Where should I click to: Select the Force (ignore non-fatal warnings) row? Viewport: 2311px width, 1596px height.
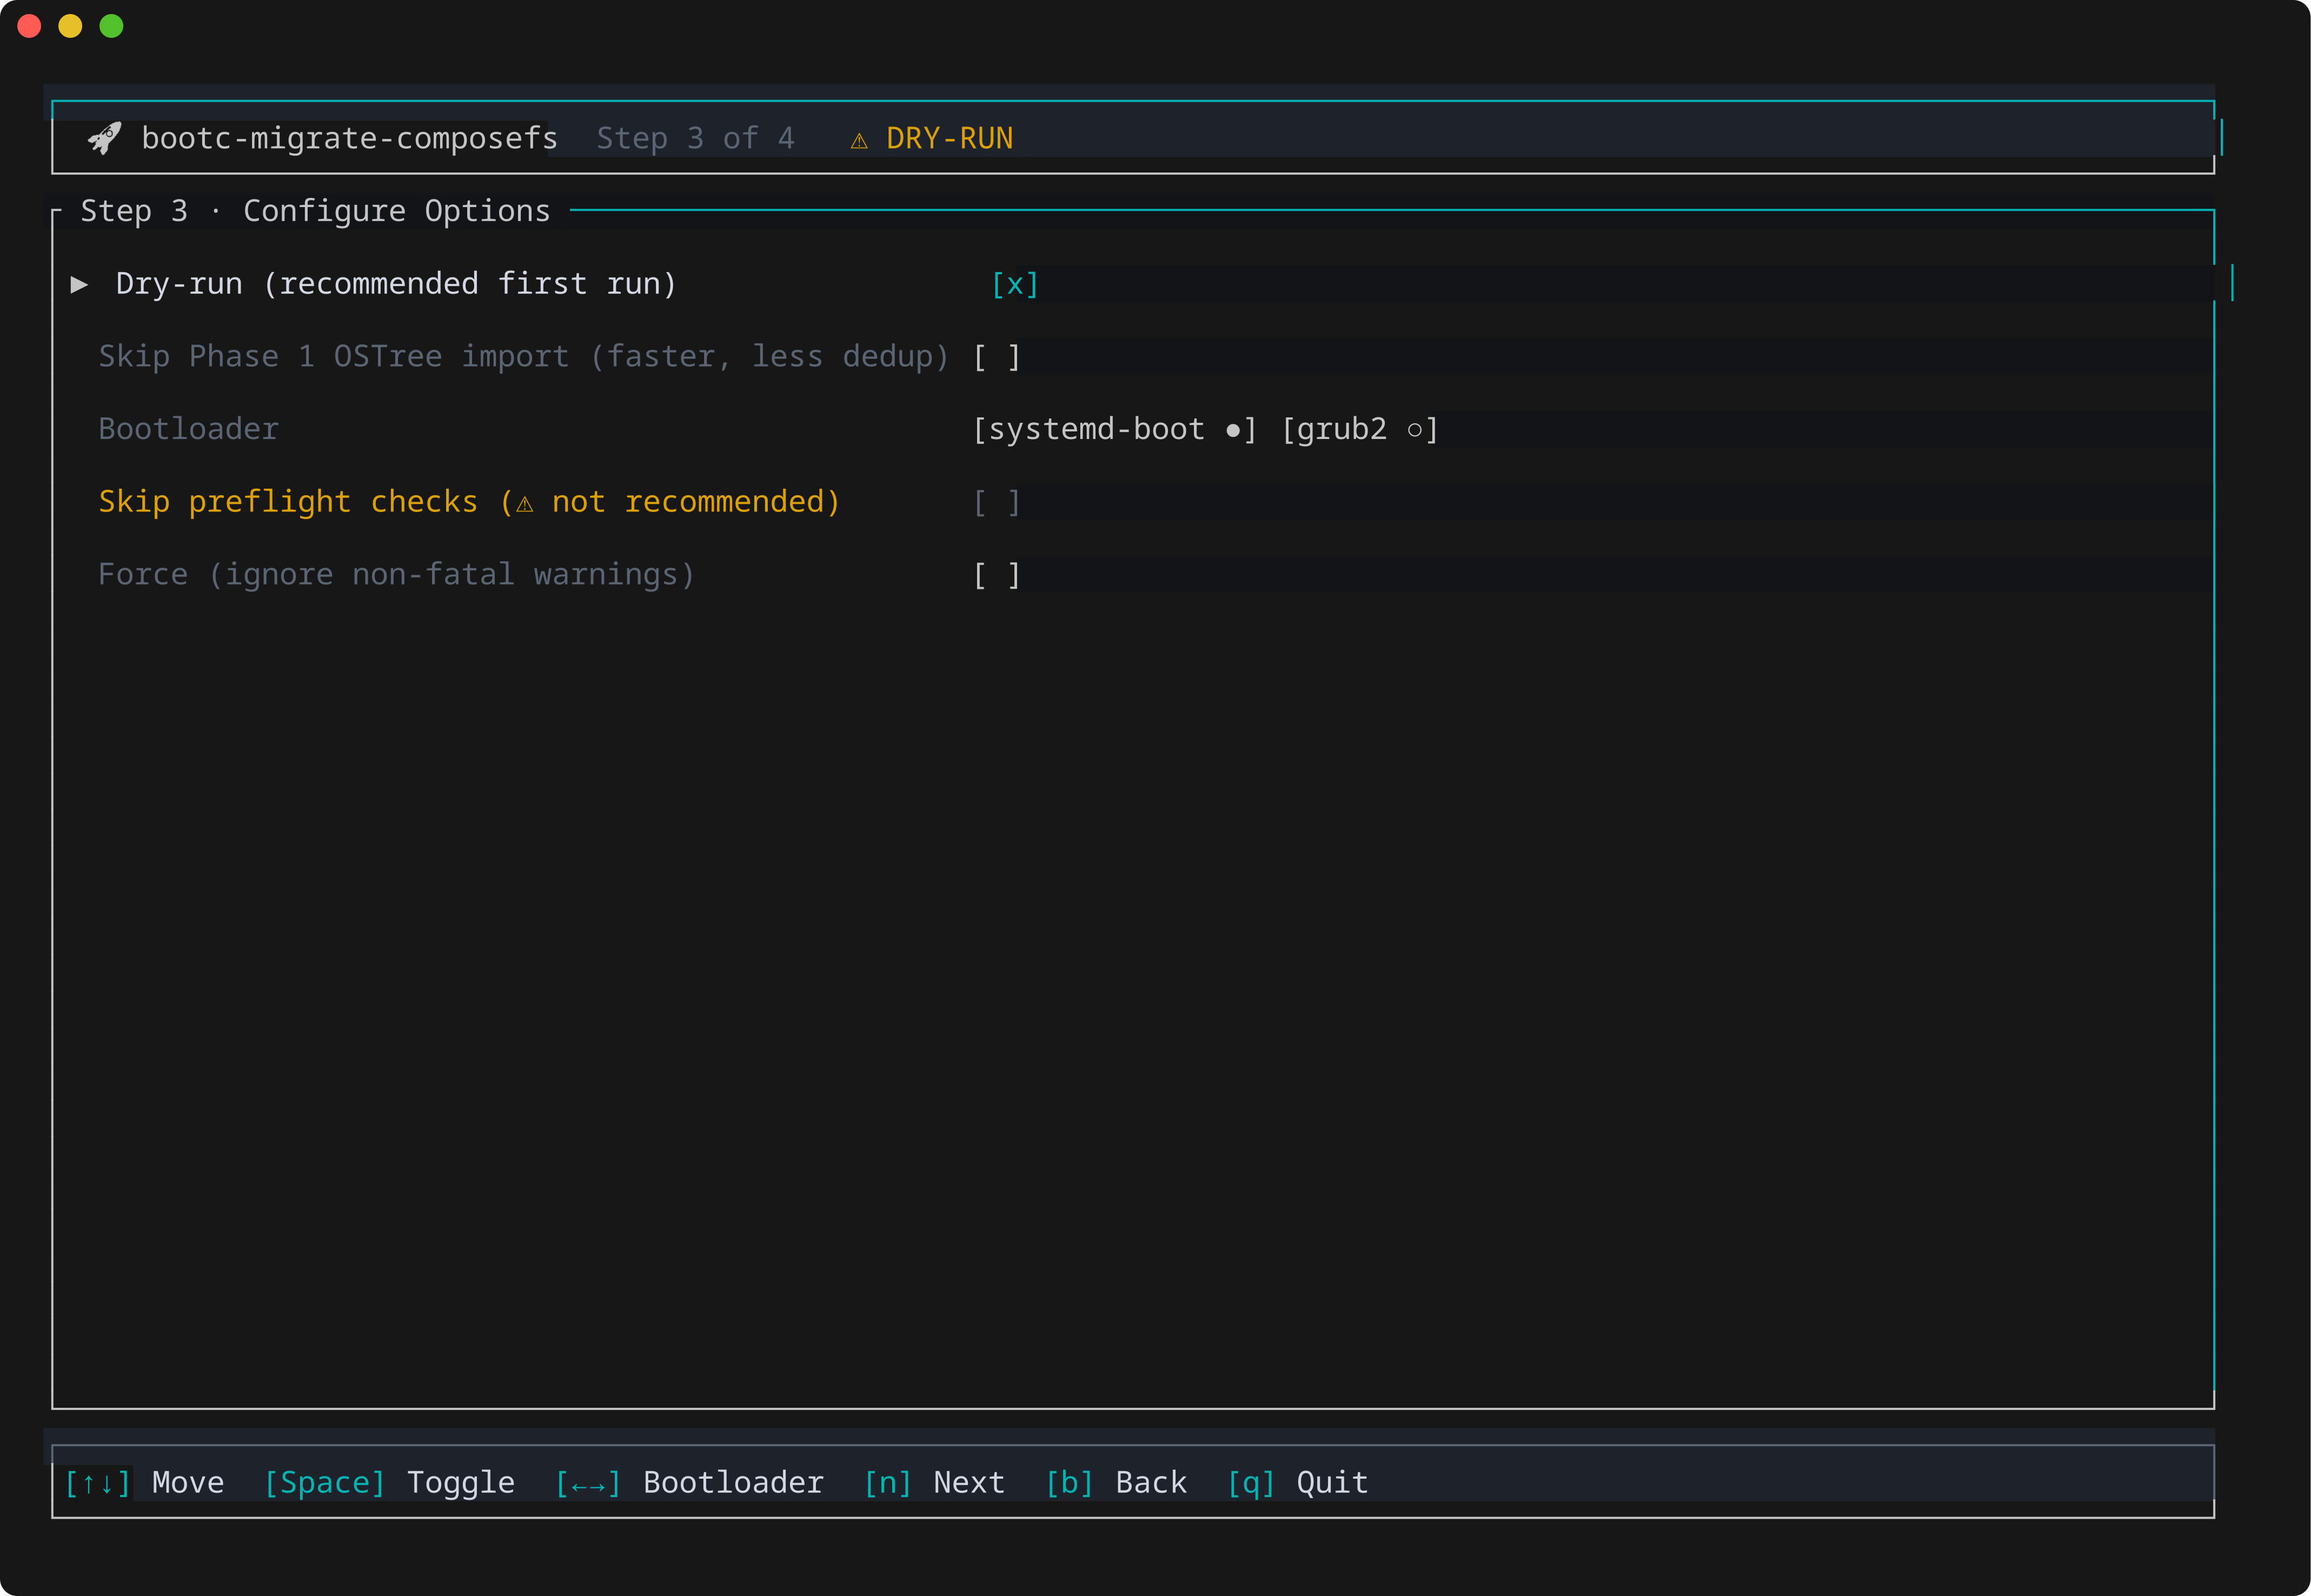(x=396, y=575)
